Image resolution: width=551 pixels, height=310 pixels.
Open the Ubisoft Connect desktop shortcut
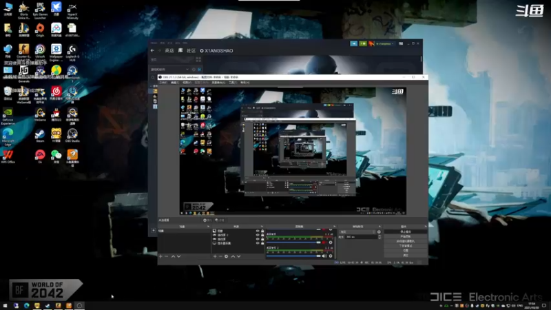40,50
